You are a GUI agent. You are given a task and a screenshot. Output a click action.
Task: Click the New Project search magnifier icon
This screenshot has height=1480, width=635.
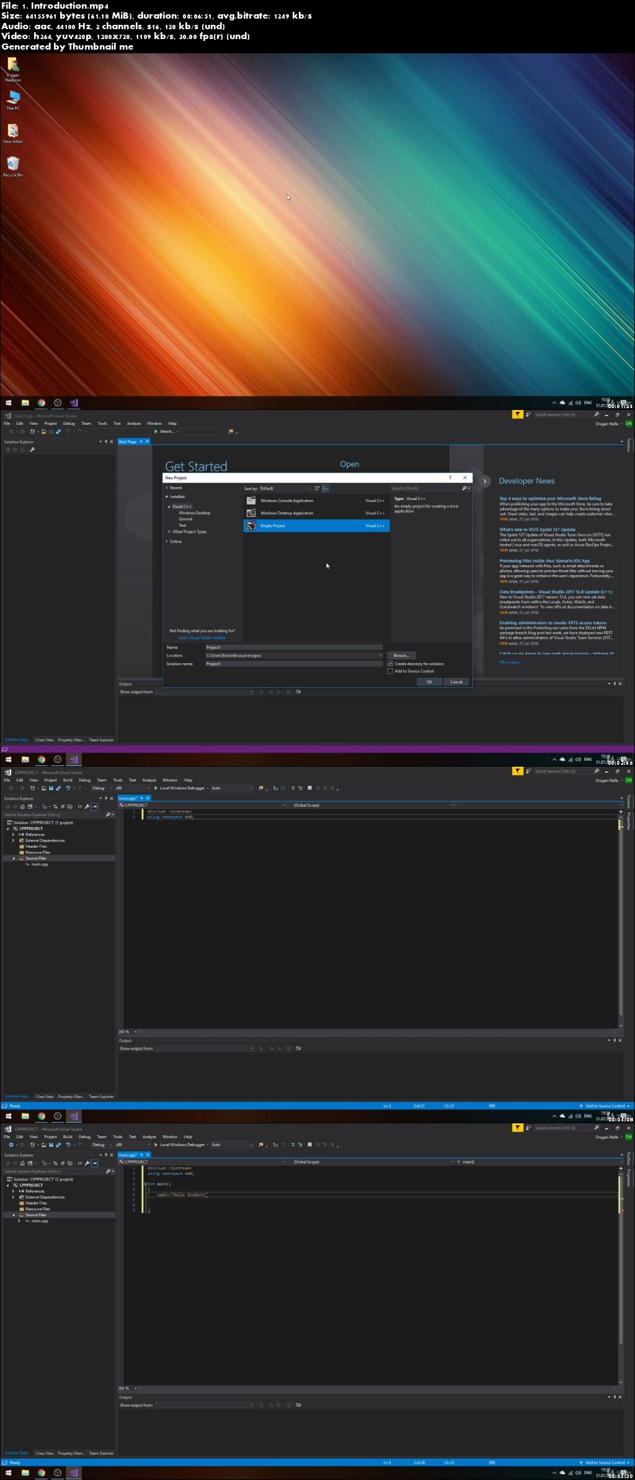click(464, 488)
